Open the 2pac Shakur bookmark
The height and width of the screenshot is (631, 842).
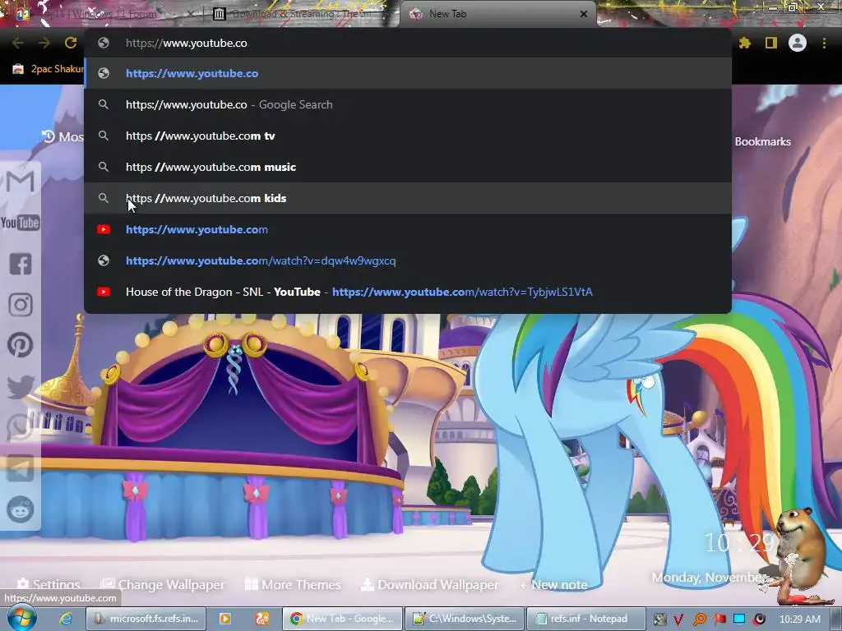click(48, 69)
